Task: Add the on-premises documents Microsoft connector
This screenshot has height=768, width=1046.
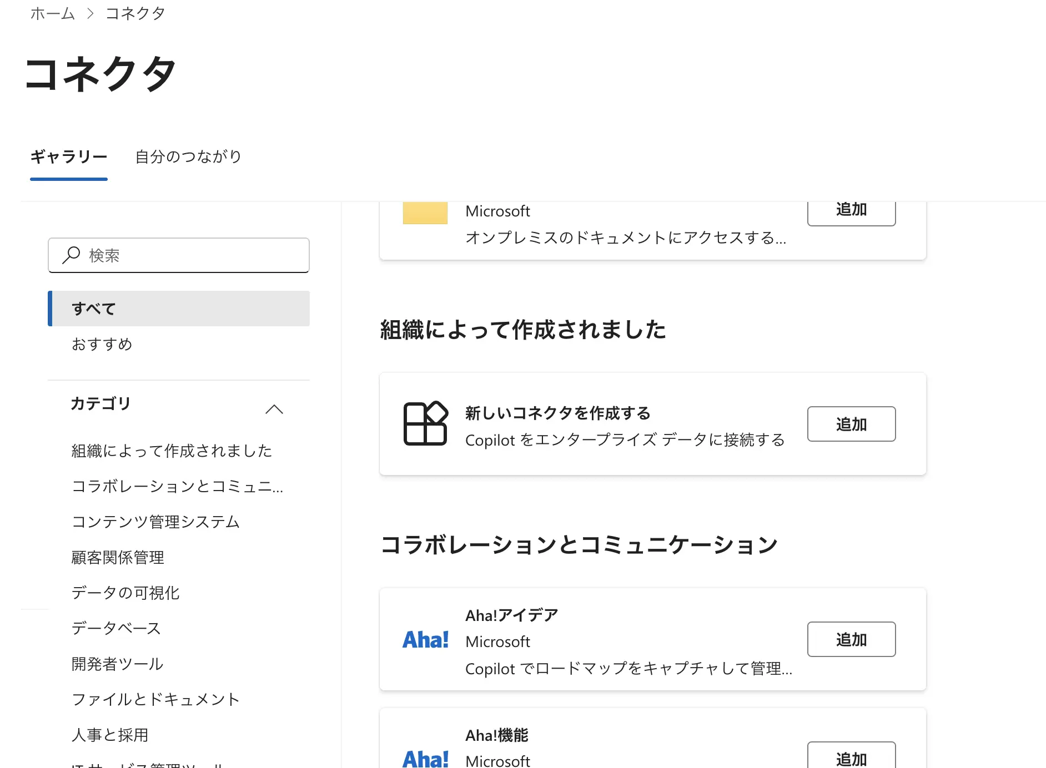Action: tap(851, 213)
